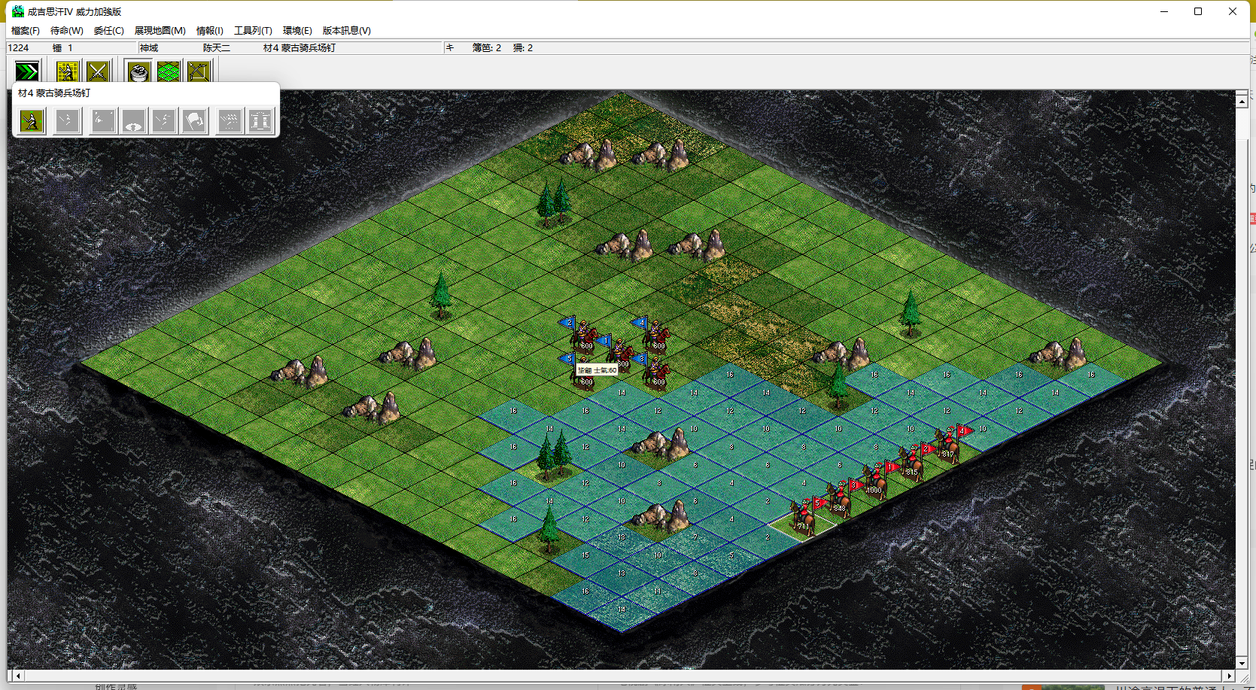Screen dimensions: 1256x690
Task: Toggle the green diamond grid display icon
Action: pyautogui.click(x=169, y=72)
